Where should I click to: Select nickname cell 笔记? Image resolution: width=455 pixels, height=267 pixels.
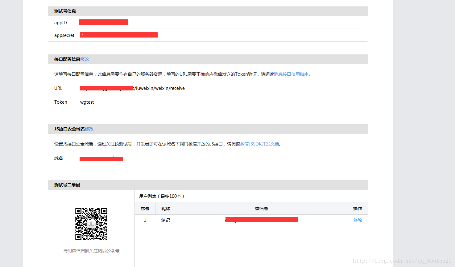[166, 220]
